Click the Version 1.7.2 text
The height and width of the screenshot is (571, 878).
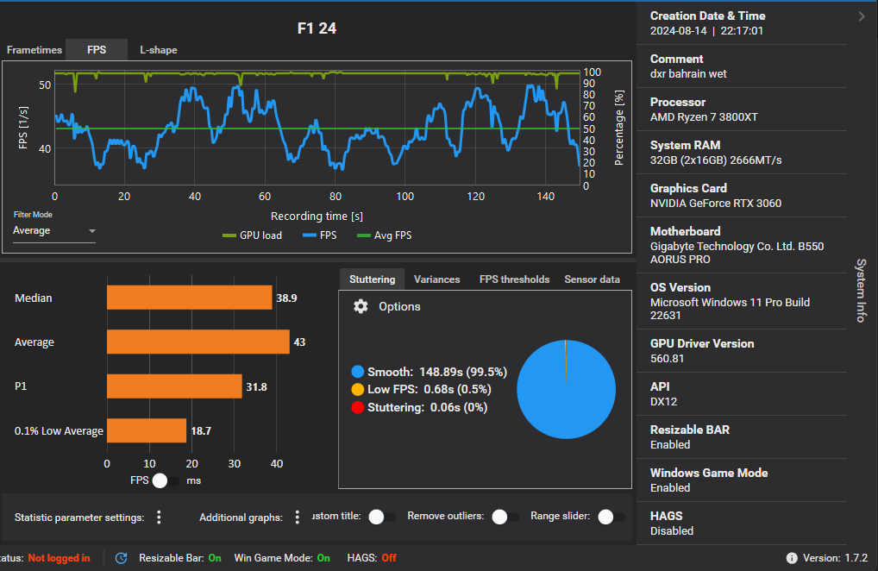coord(836,558)
